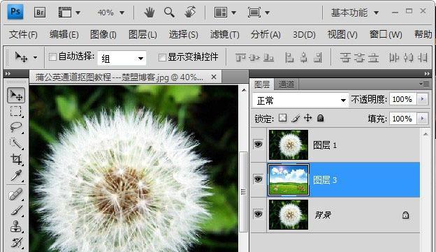Launch Bridge with the Br icon
Image resolution: width=436 pixels, height=252 pixels.
coord(40,13)
